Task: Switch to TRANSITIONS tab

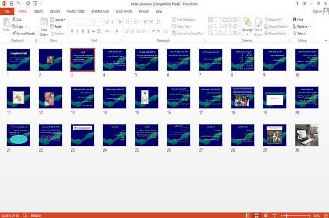Action: [76, 11]
